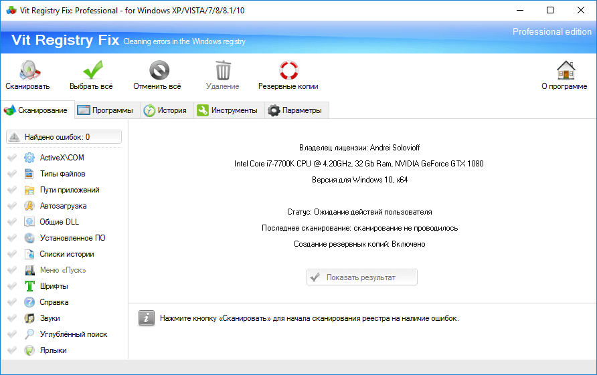Click the Удаление trash bin icon
This screenshot has width=597, height=375.
click(223, 70)
